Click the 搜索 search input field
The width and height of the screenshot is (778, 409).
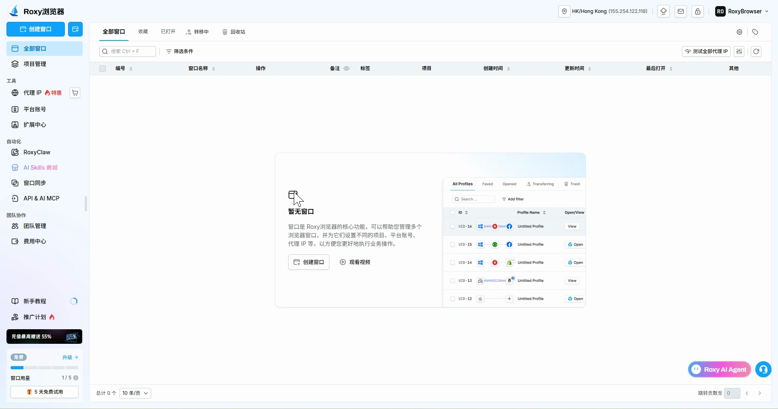[128, 51]
